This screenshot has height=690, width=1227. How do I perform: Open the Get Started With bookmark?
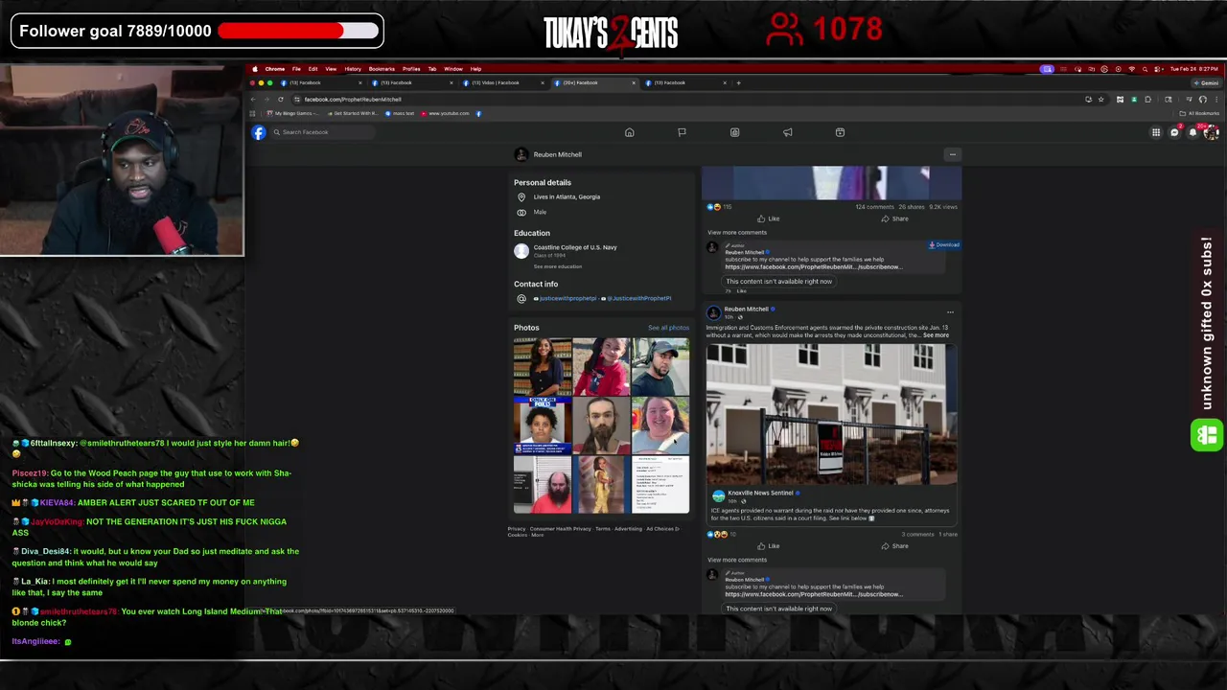coord(351,113)
